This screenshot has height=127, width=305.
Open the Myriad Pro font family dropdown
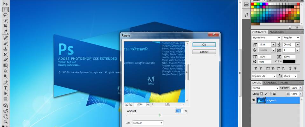tap(279, 38)
